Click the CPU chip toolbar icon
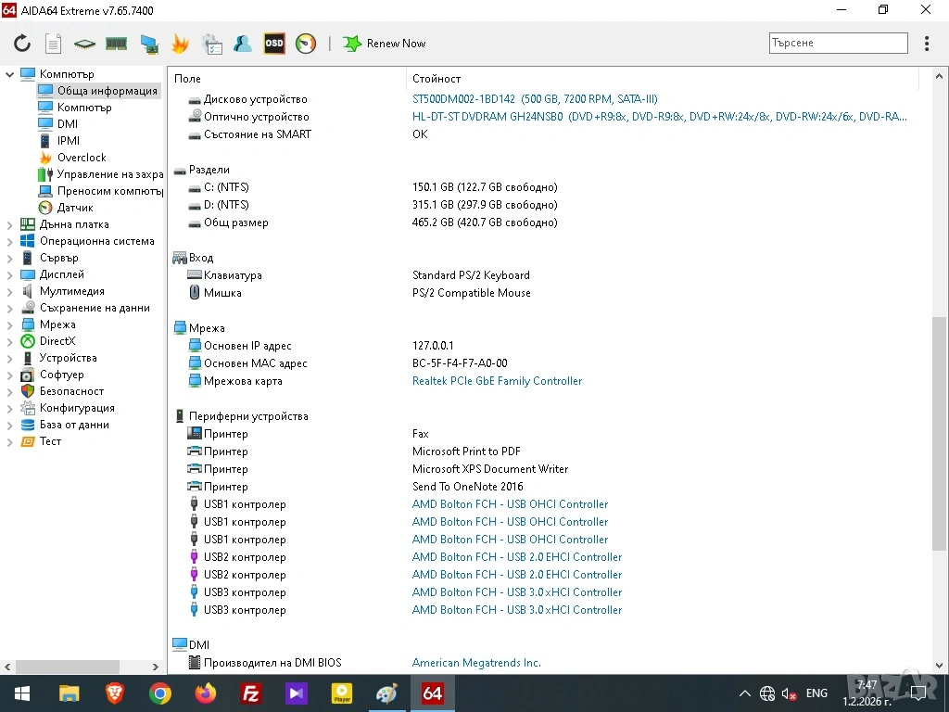Viewport: 949px width, 712px height. coord(85,44)
